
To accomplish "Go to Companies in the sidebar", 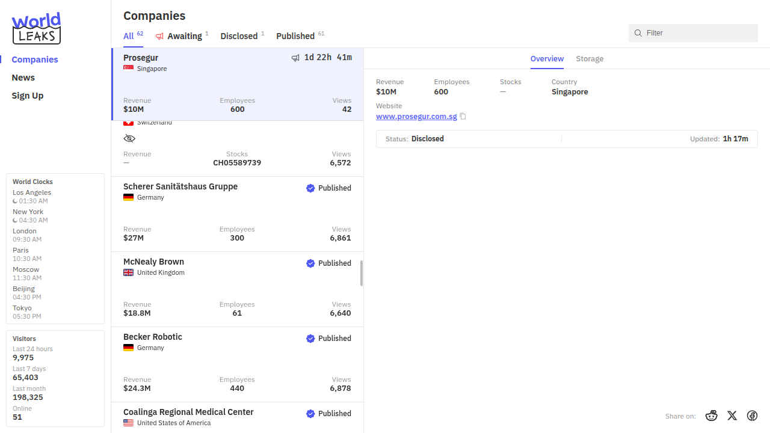I will [35, 60].
